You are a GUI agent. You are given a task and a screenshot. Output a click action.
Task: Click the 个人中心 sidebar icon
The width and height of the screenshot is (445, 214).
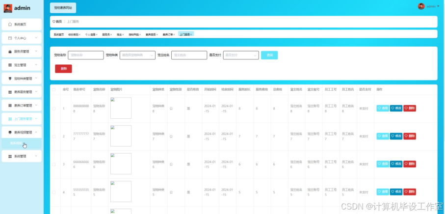pyautogui.click(x=10, y=38)
